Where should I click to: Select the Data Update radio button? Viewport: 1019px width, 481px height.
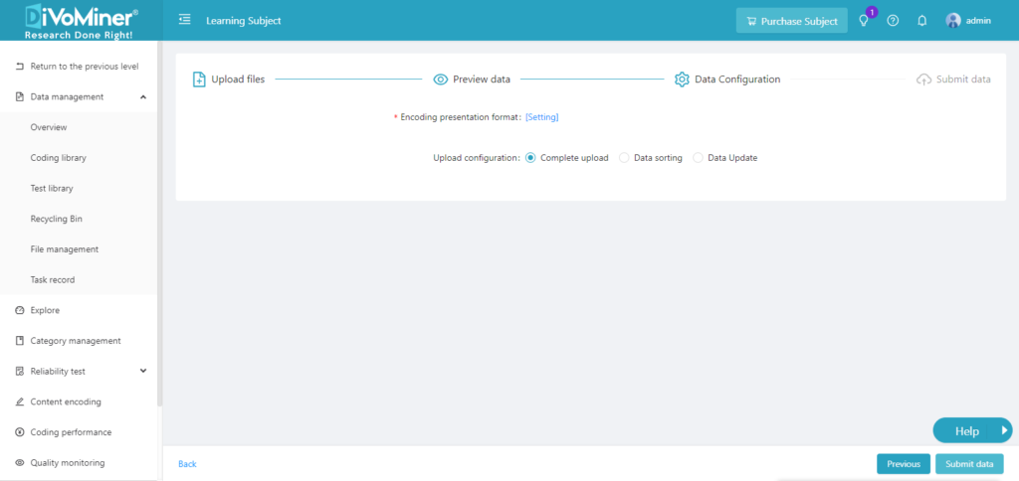tap(698, 158)
